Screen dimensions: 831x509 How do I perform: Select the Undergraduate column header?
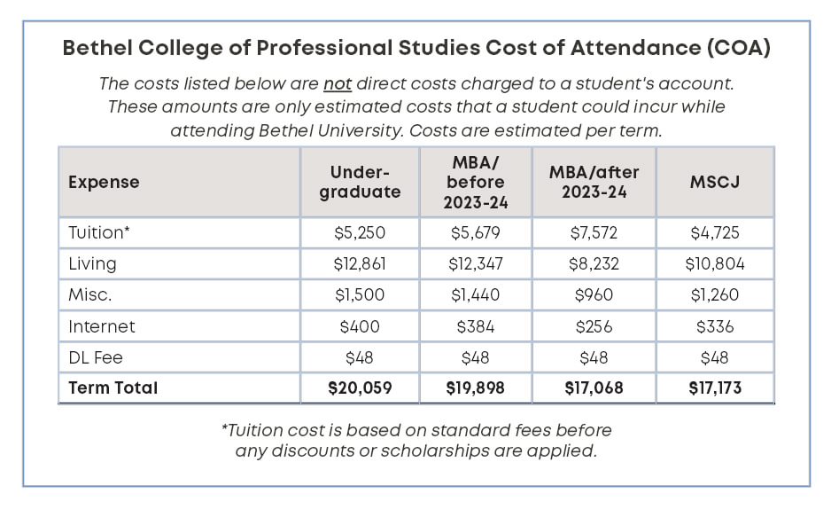[360, 182]
